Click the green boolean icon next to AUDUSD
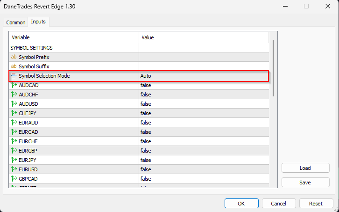Viewport: 339px width, 212px height. click(14, 103)
